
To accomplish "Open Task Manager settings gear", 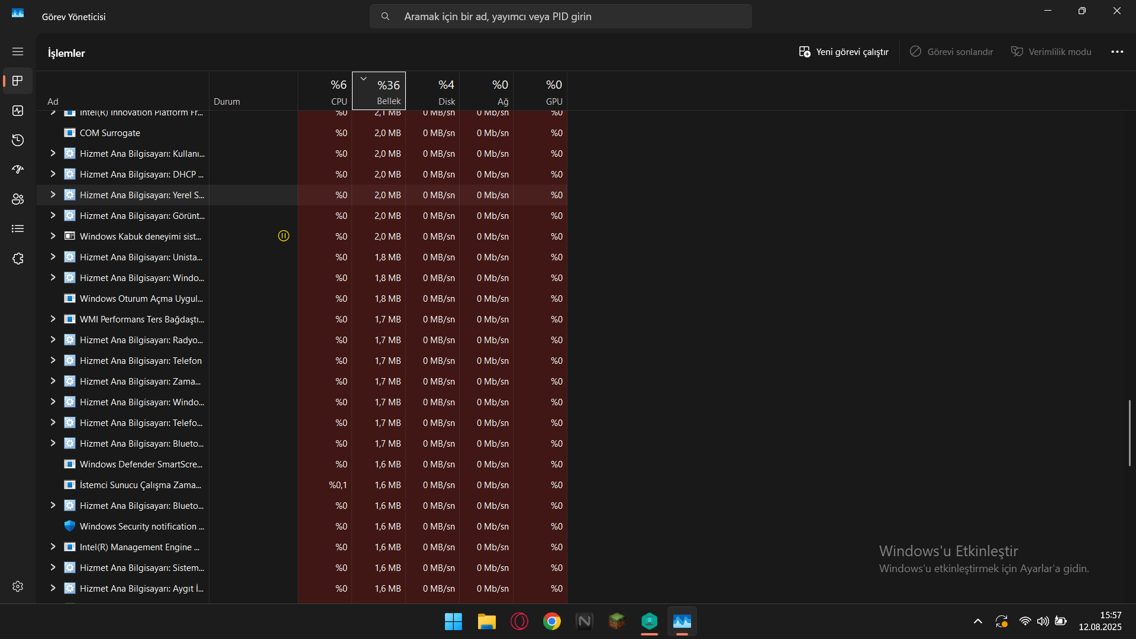I will (18, 586).
